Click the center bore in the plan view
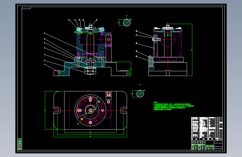This screenshot has width=242, height=157. 90,110
